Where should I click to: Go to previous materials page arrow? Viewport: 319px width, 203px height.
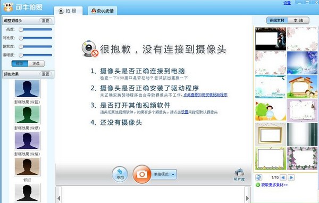point(283,177)
